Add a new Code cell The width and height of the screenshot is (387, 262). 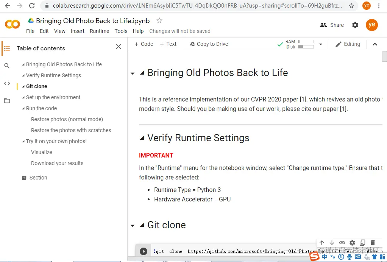click(144, 44)
